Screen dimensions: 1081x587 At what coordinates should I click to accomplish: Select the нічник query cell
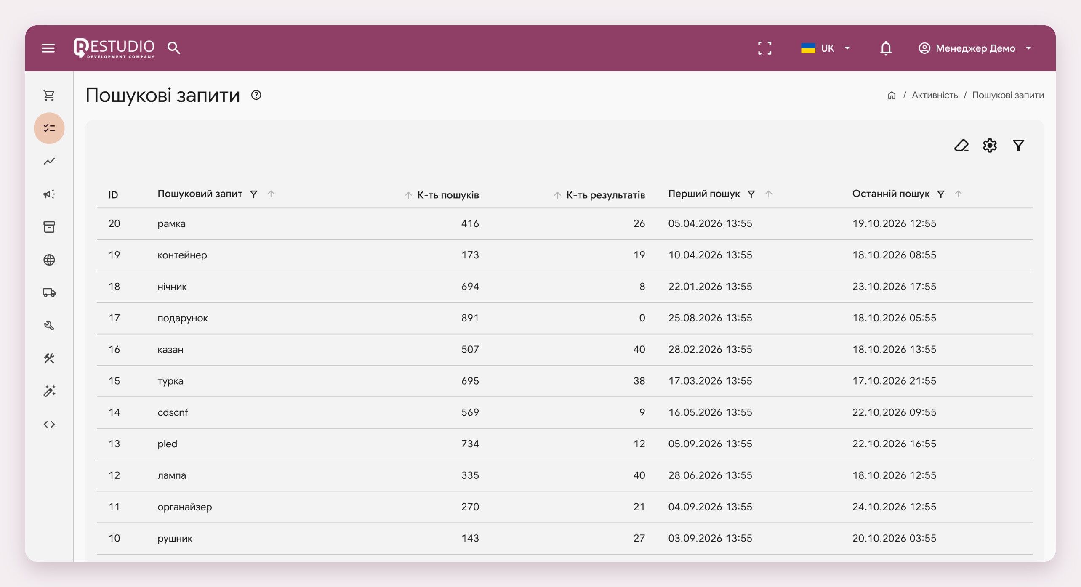(x=172, y=287)
